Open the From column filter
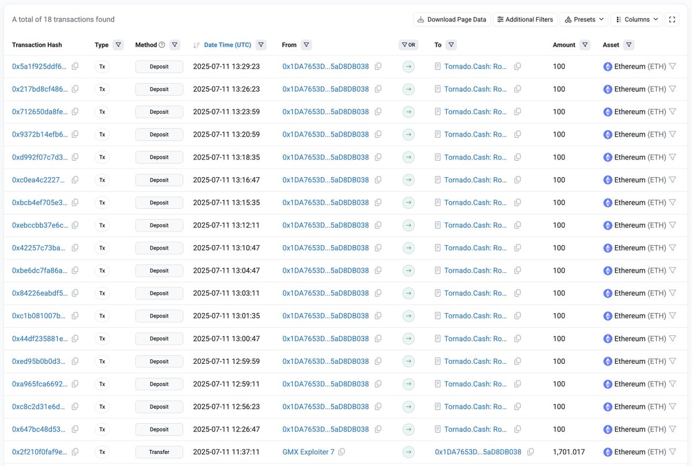 click(307, 45)
